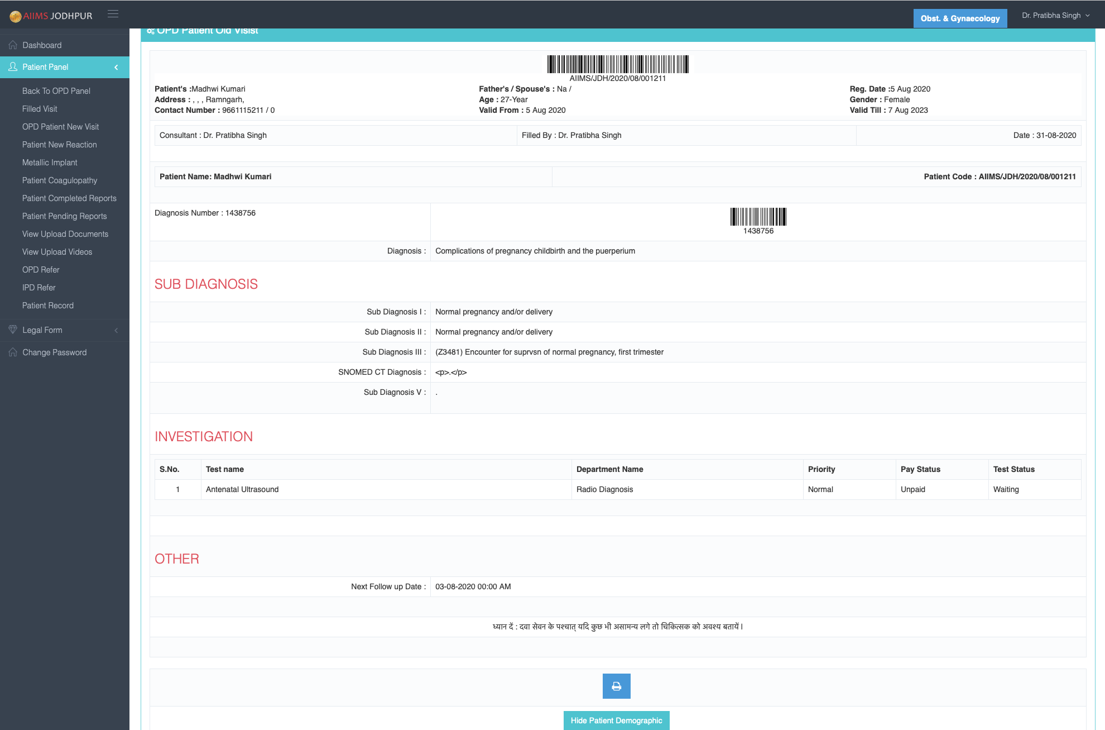Click the Change Password icon
The width and height of the screenshot is (1105, 730).
pos(13,352)
